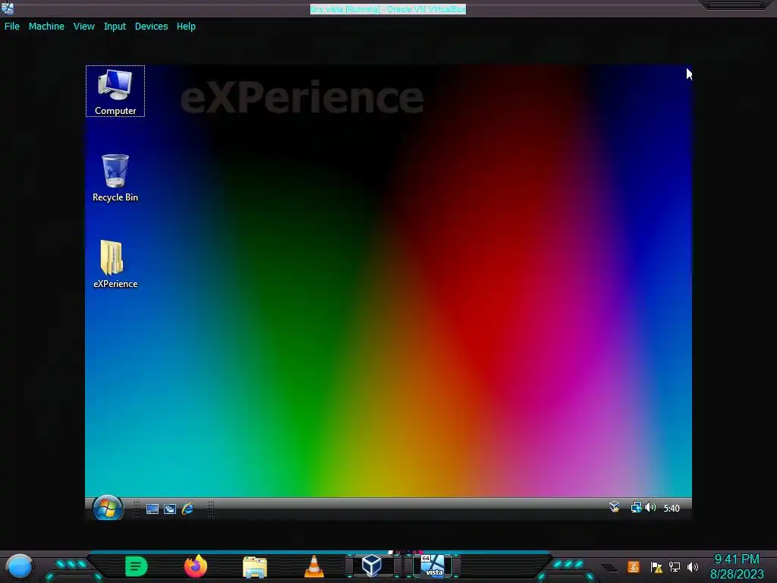Open the Machine menu

click(46, 27)
